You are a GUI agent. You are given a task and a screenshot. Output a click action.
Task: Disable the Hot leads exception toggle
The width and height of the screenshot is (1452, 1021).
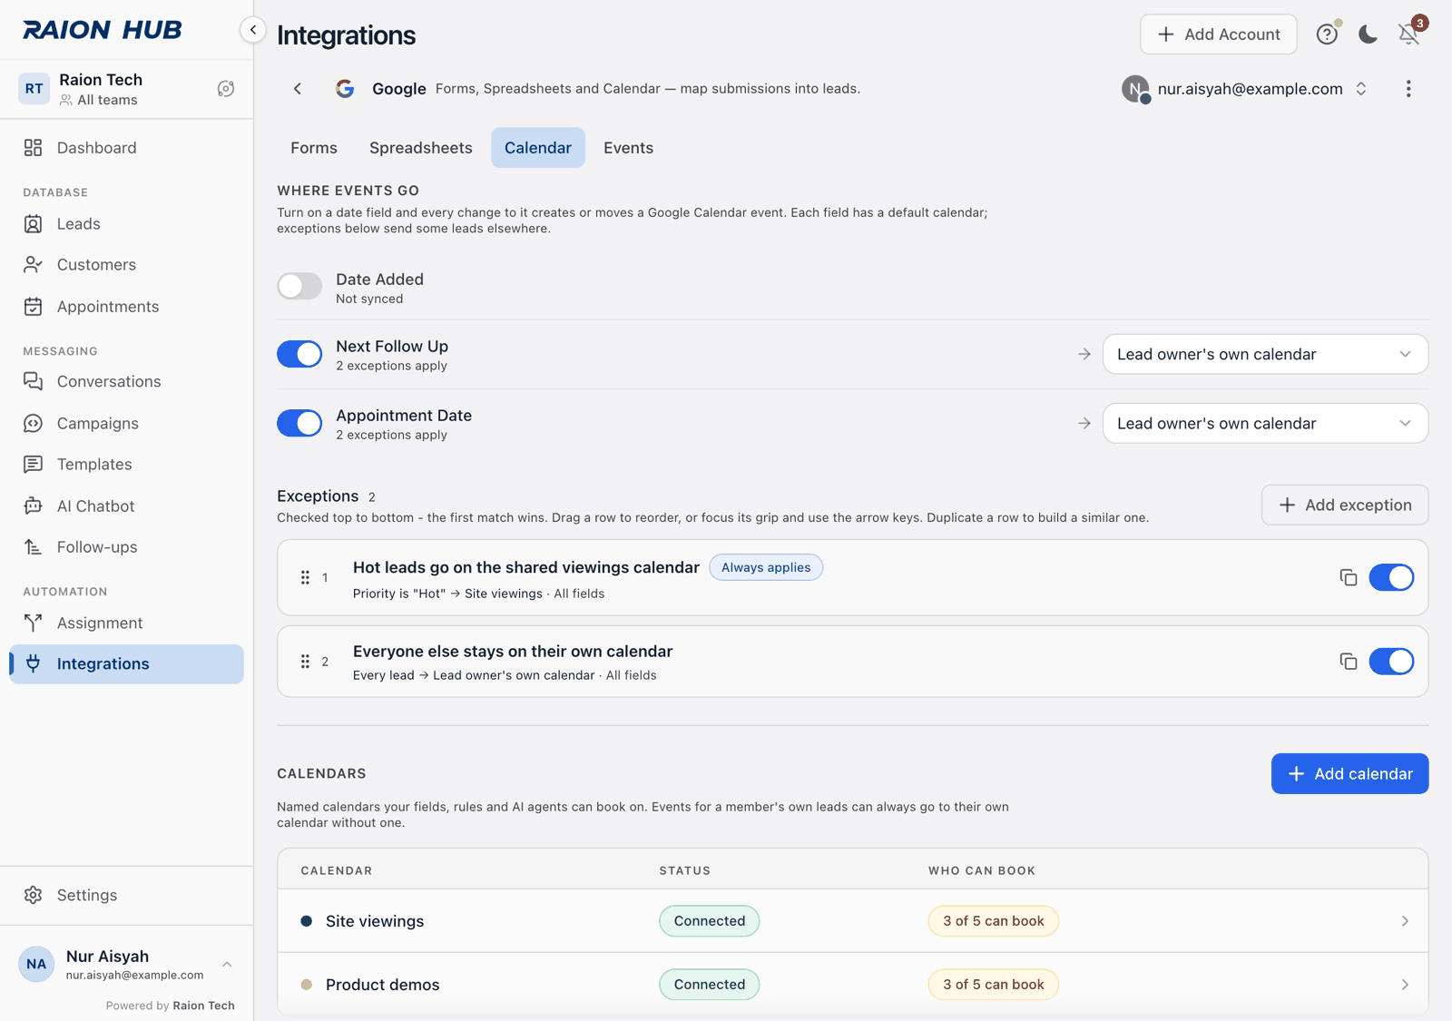click(x=1391, y=577)
